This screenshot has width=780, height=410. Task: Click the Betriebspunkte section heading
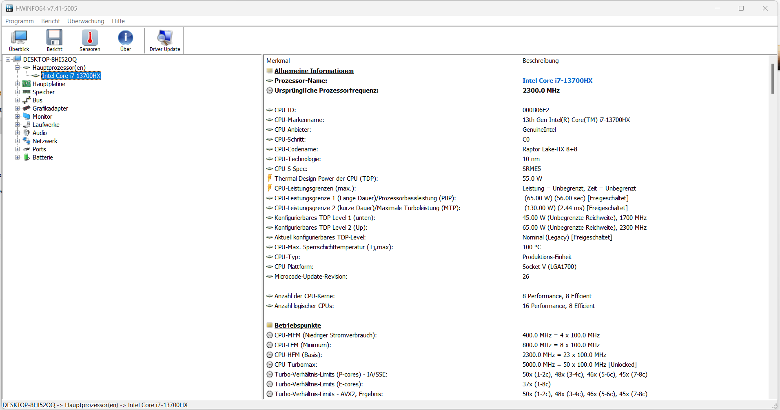coord(298,326)
